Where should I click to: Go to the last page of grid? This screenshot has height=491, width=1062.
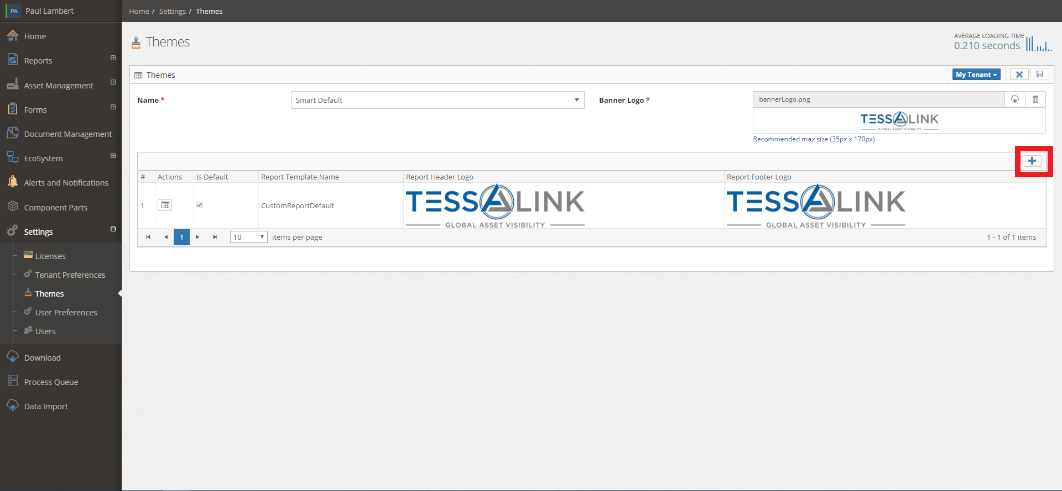[x=215, y=237]
